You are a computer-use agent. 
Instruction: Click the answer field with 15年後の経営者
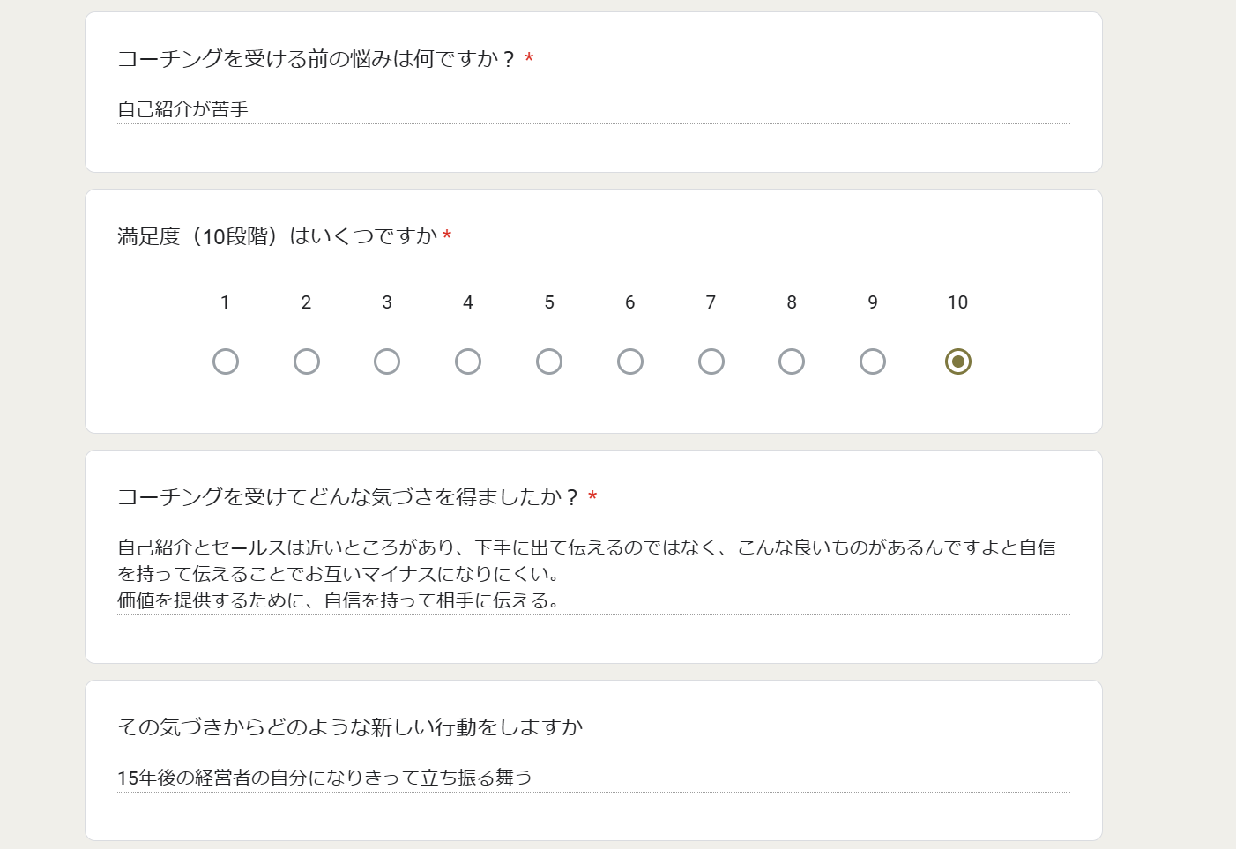593,778
